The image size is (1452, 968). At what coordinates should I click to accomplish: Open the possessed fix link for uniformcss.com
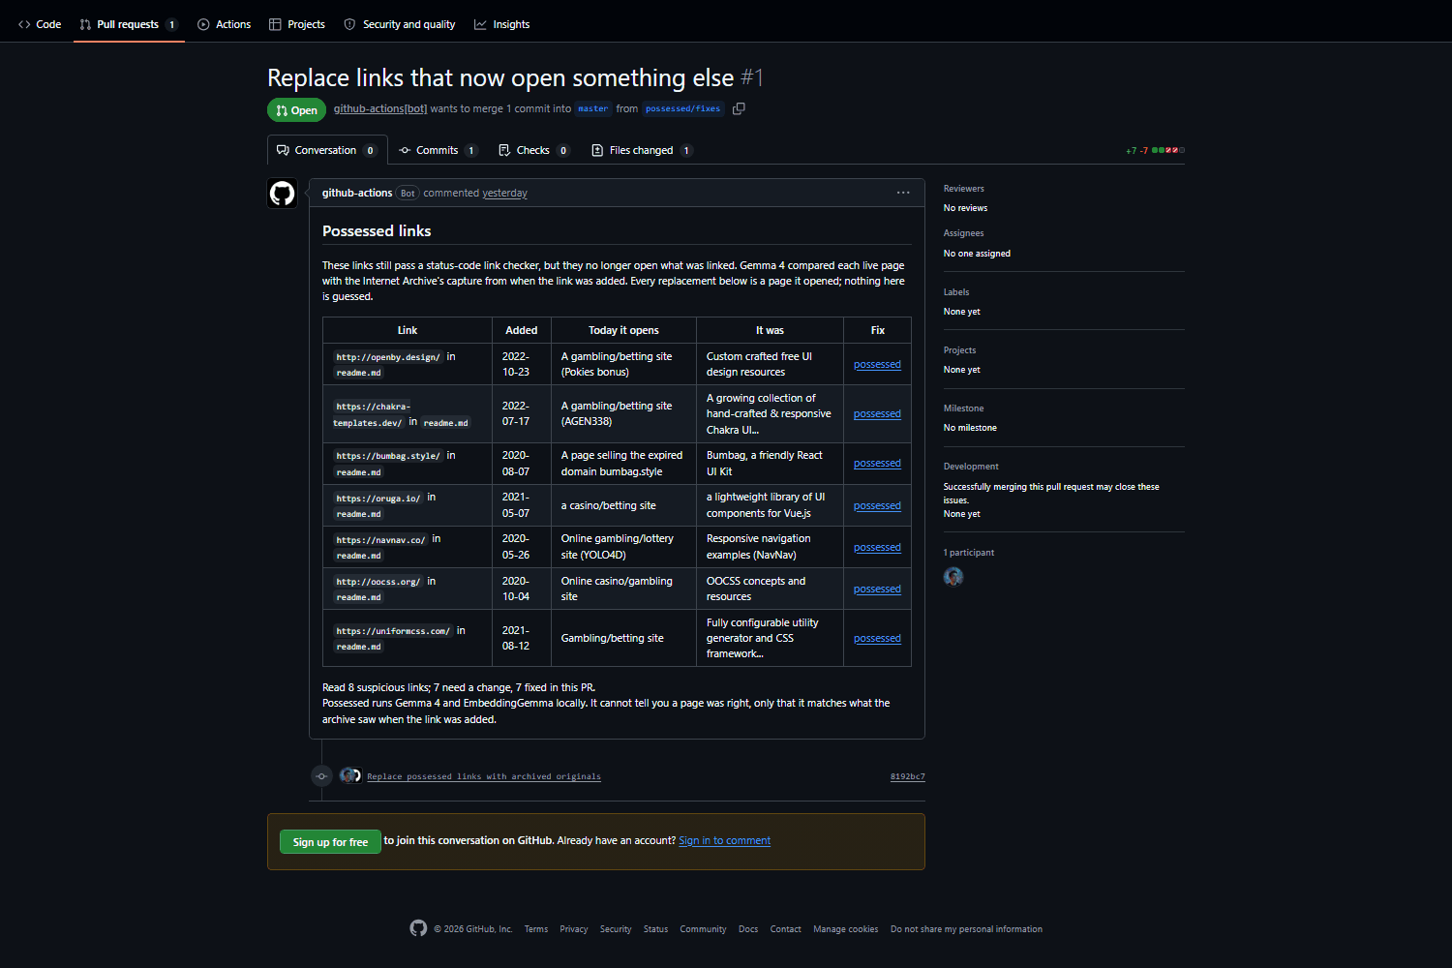pyautogui.click(x=877, y=638)
